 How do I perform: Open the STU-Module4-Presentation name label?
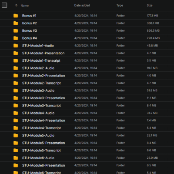tap(43, 120)
